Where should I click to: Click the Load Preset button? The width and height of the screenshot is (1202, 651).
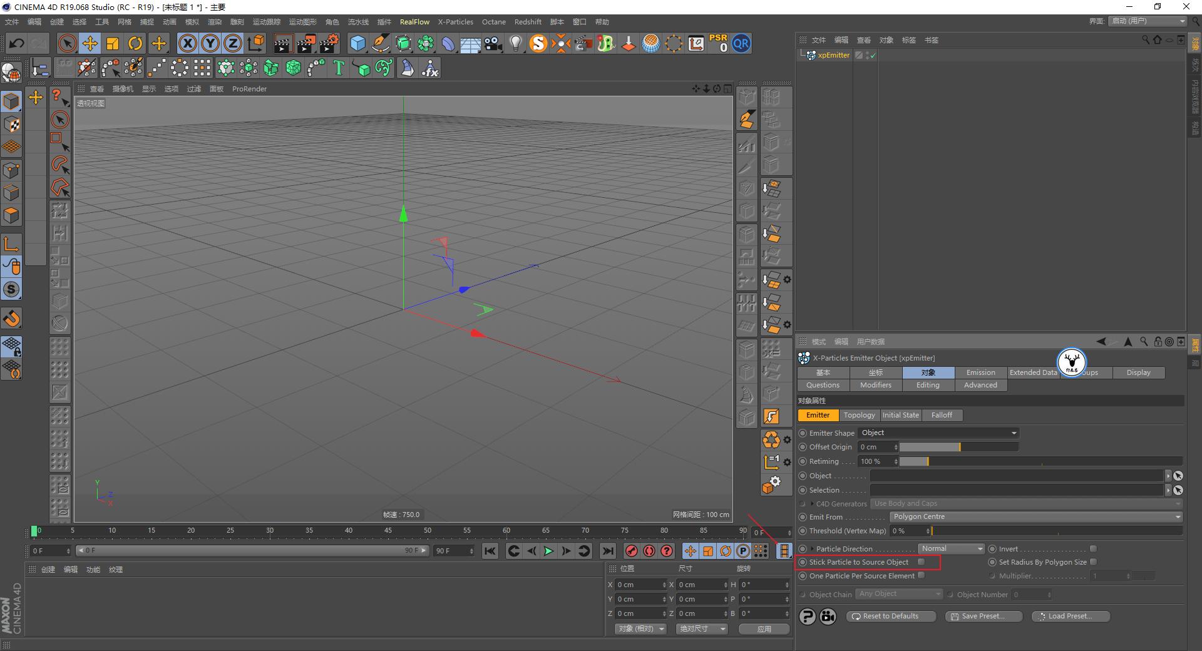(x=1071, y=617)
